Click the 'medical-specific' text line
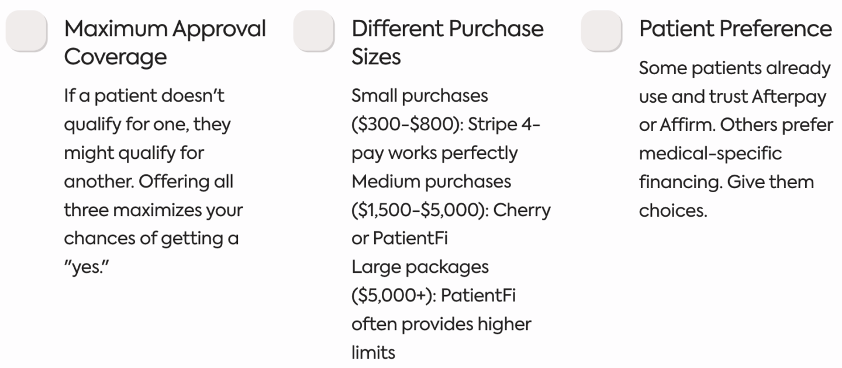Image resolution: width=842 pixels, height=368 pixels. point(710,154)
